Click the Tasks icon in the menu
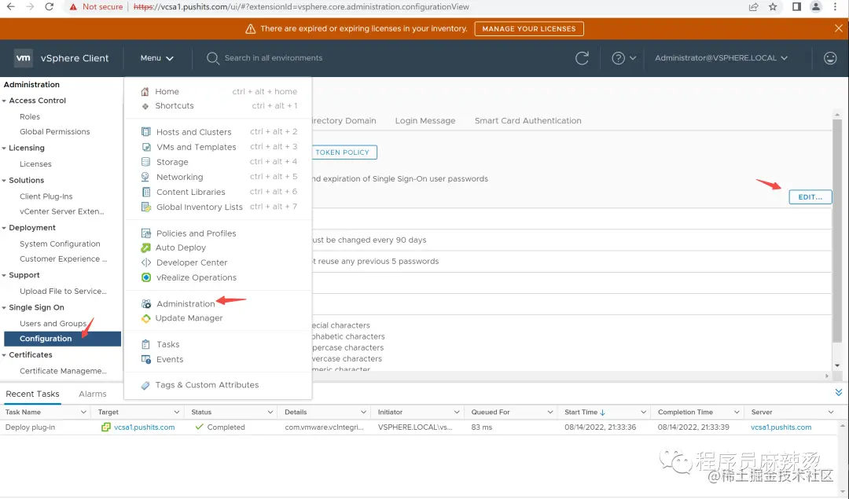 click(145, 344)
